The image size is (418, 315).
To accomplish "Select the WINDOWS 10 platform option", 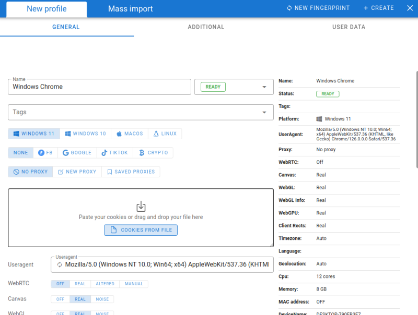I will click(85, 134).
